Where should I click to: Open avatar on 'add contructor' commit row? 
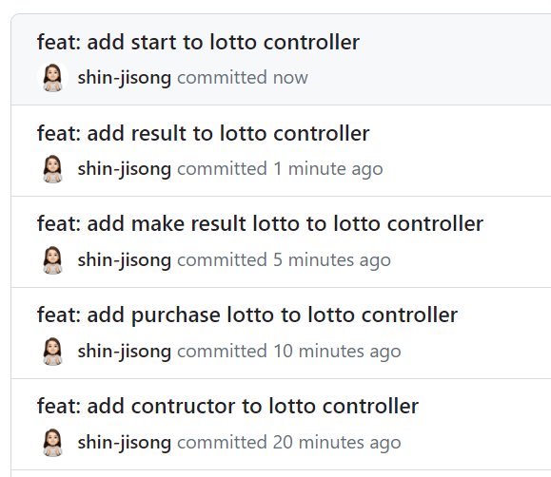point(52,442)
